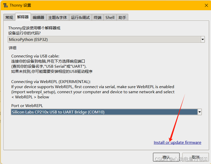Click the '如果未找到,你可能需要安装相应的USB驱动程序' line
The image size is (211, 164).
coord(52,72)
